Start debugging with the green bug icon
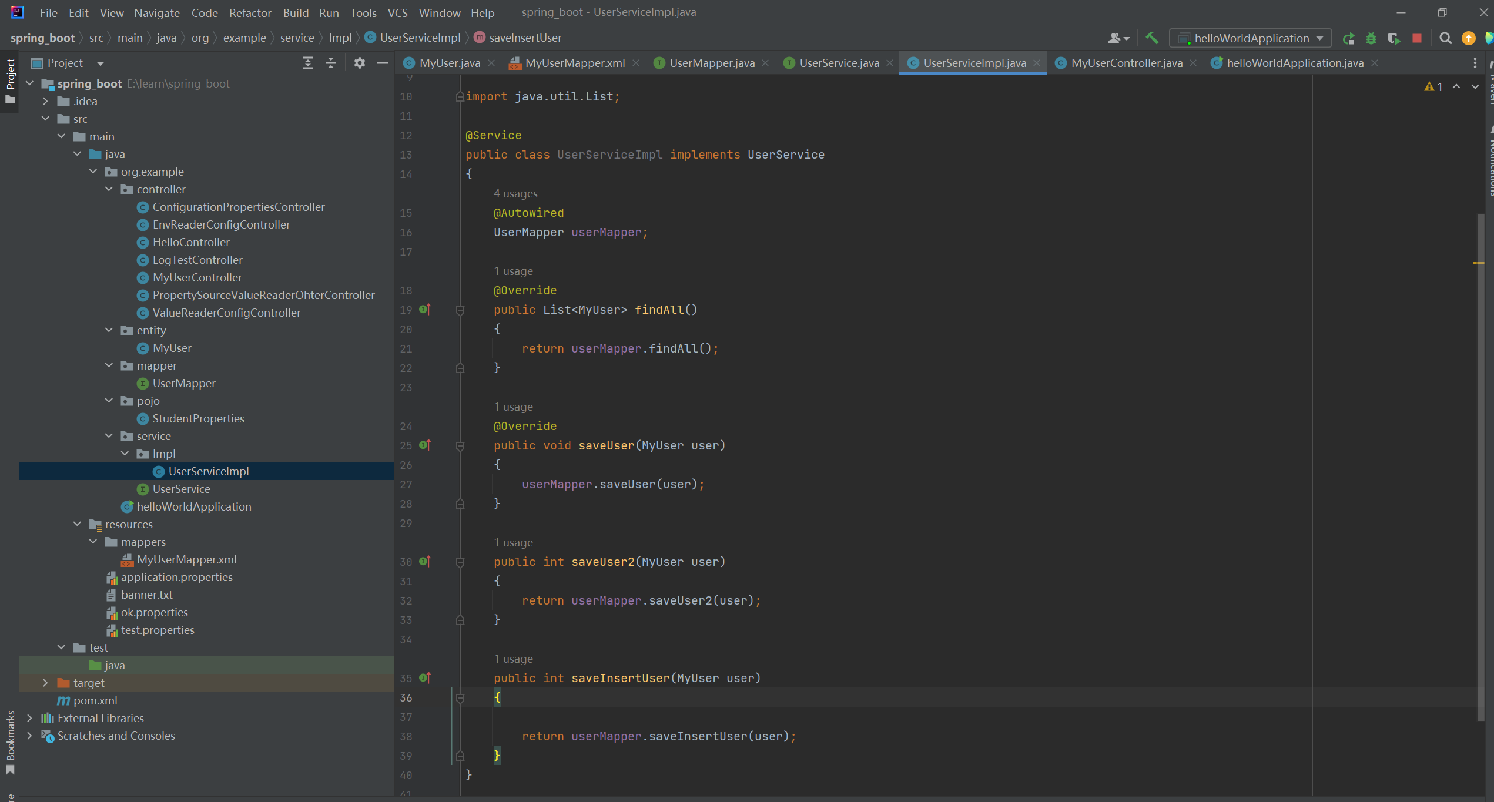The image size is (1494, 802). pos(1371,38)
